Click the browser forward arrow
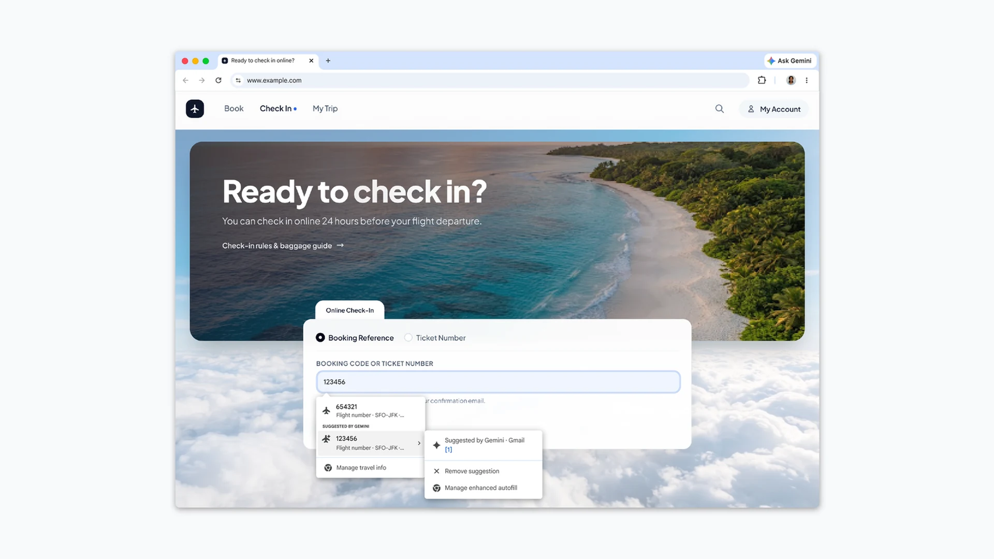Screen dimensions: 994x559 pyautogui.click(x=202, y=80)
